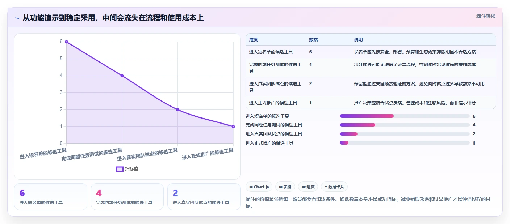Click the progress label 进入短名单的候选工具
510x224 pixels.
point(267,116)
